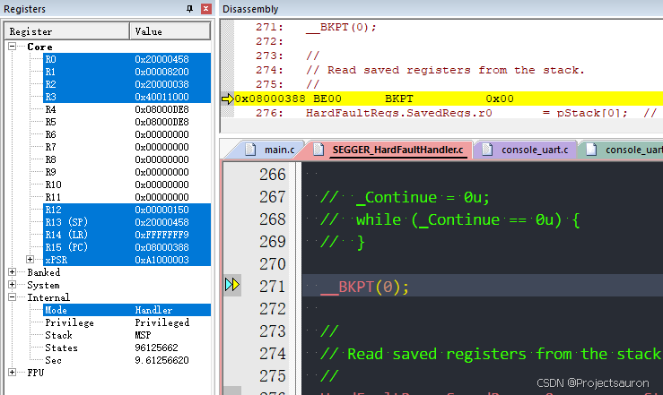Collapse the Core register group
This screenshot has width=663, height=395.
[13, 47]
